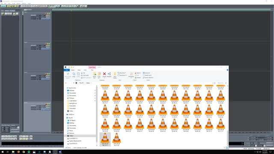
Task: Select the highlighted VLC video file
Action: tap(105, 139)
